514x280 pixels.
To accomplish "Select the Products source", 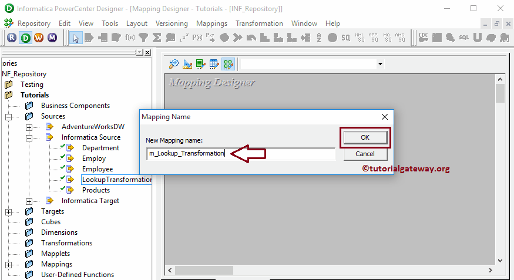I will tap(96, 190).
